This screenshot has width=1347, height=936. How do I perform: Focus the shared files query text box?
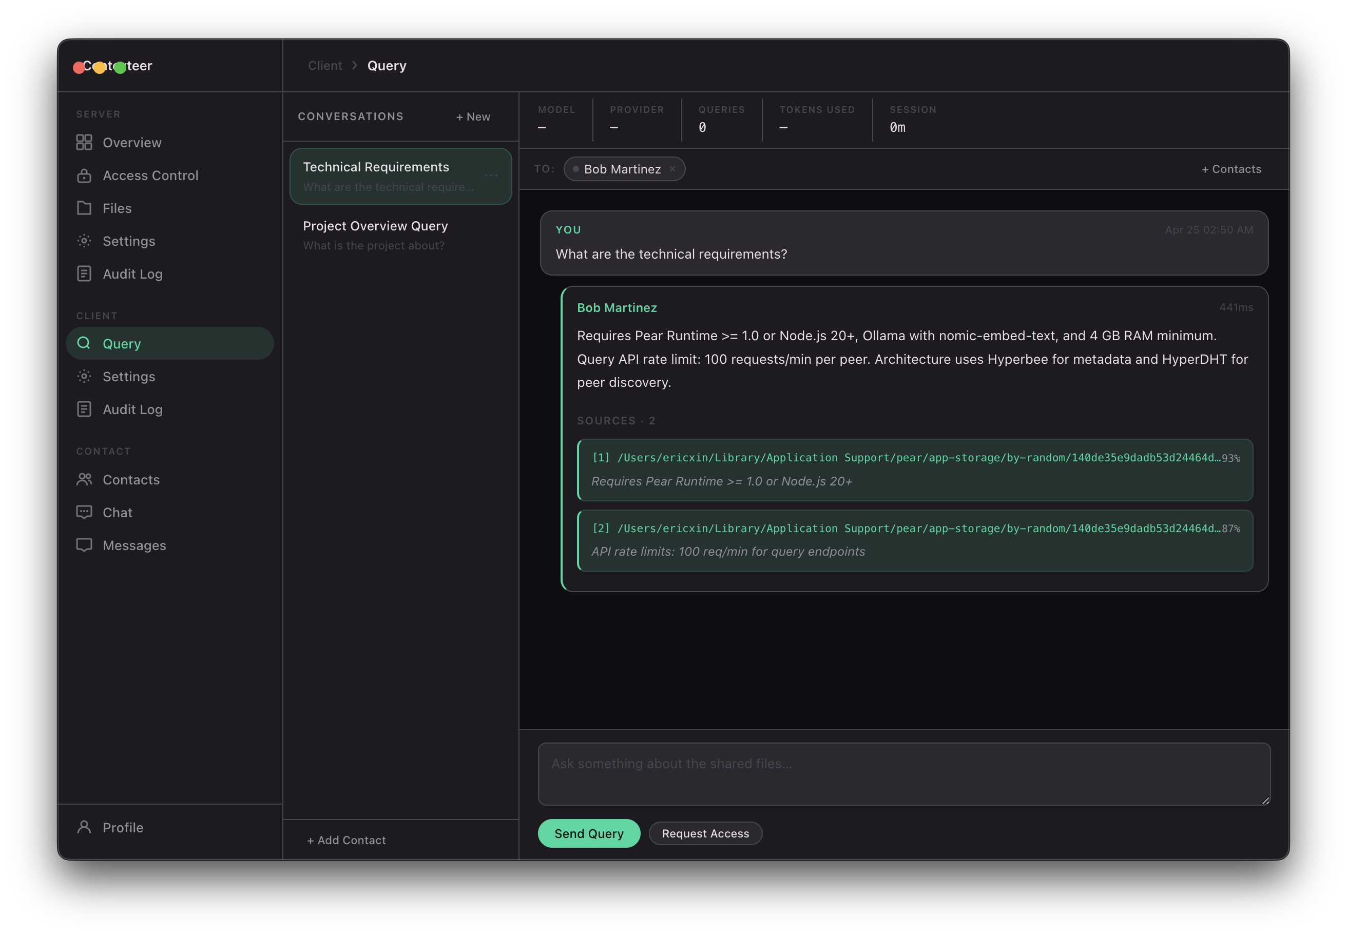tap(903, 773)
